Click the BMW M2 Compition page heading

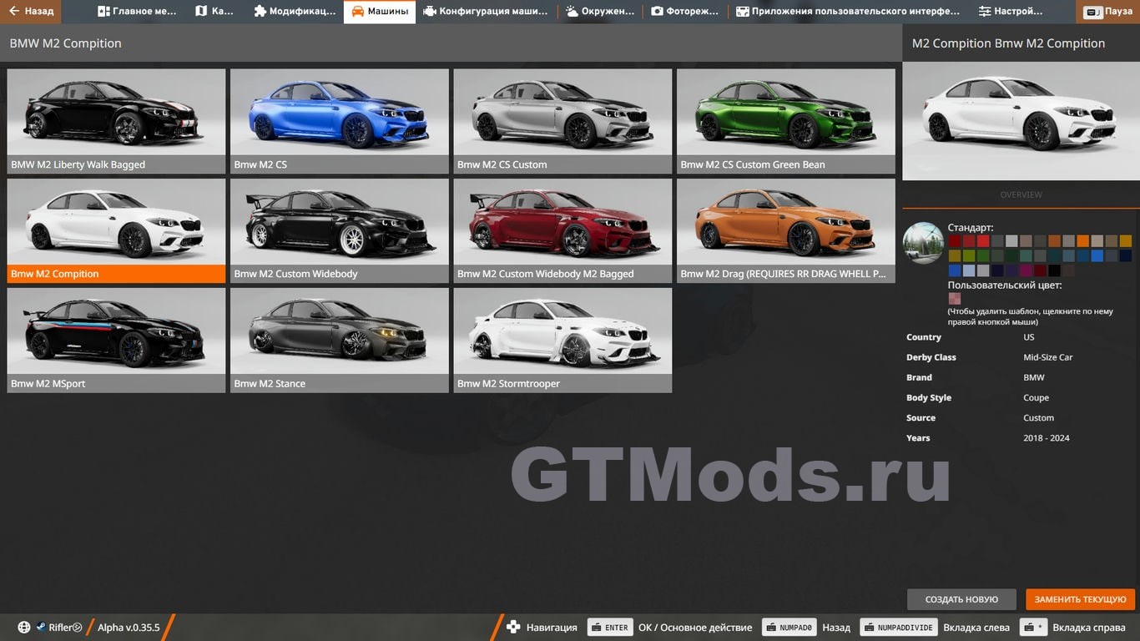tap(65, 43)
